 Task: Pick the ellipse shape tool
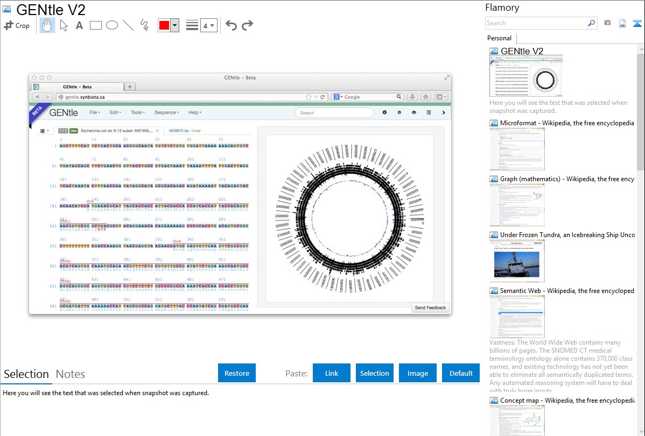click(x=112, y=25)
